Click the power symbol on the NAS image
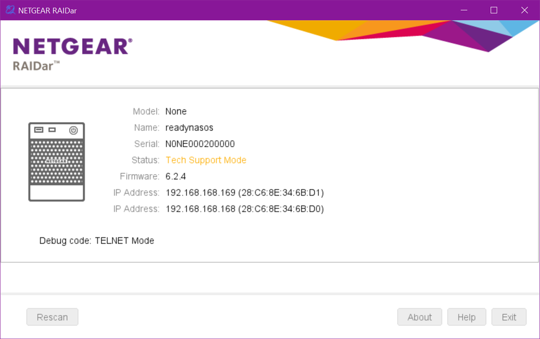Viewport: 540px width, 339px height. (74, 130)
